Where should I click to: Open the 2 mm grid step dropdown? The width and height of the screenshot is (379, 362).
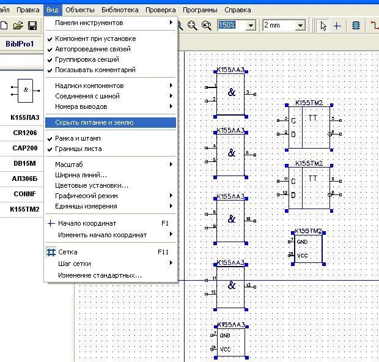300,26
